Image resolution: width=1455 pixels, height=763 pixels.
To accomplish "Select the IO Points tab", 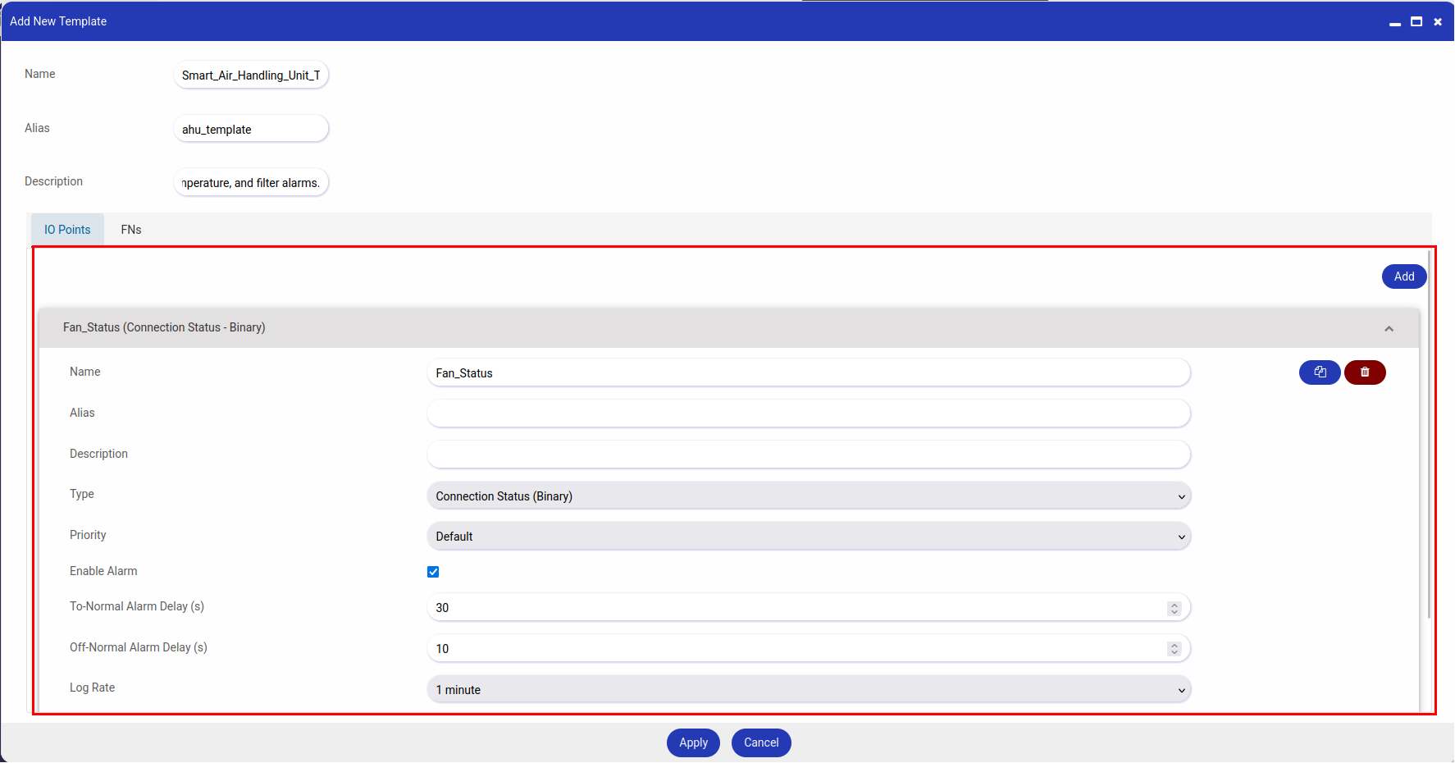I will pos(67,230).
